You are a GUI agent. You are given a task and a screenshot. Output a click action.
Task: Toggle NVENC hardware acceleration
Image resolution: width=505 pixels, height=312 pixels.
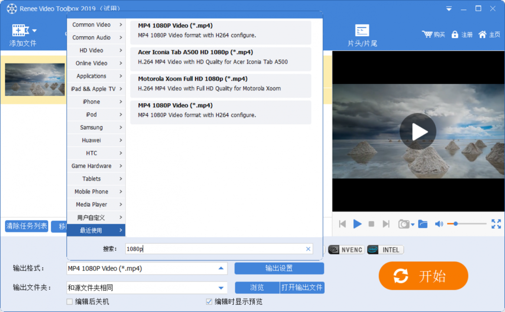[346, 250]
